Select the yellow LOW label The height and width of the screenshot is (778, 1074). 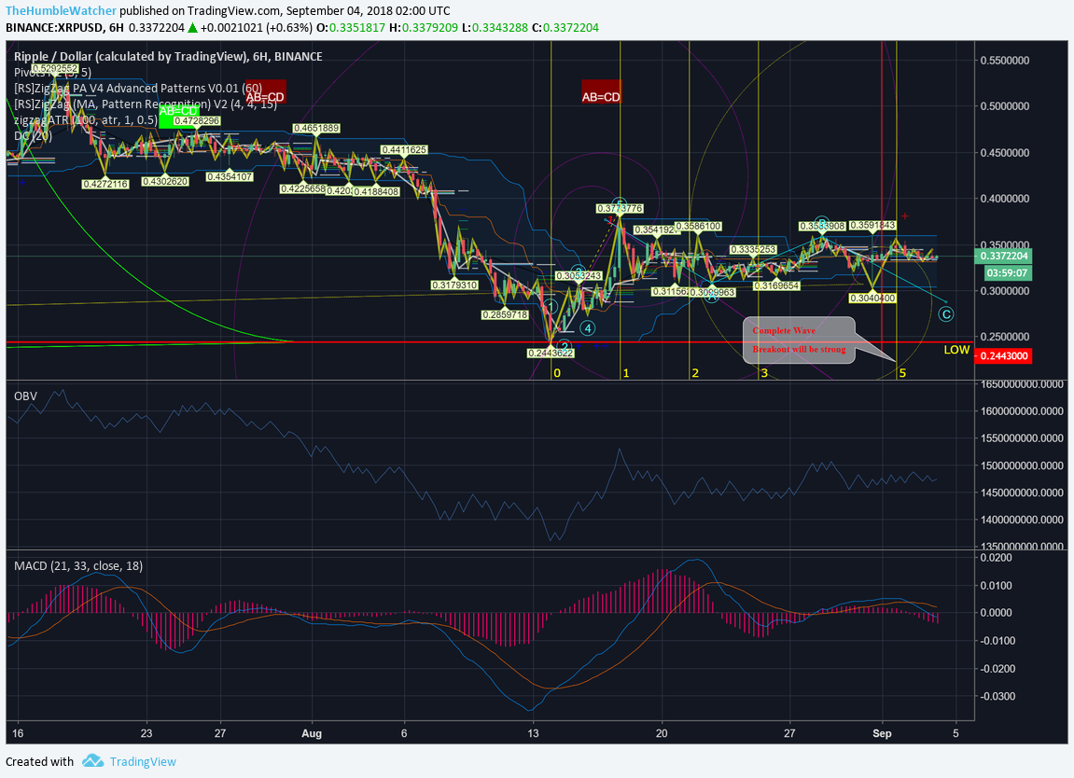pyautogui.click(x=956, y=349)
